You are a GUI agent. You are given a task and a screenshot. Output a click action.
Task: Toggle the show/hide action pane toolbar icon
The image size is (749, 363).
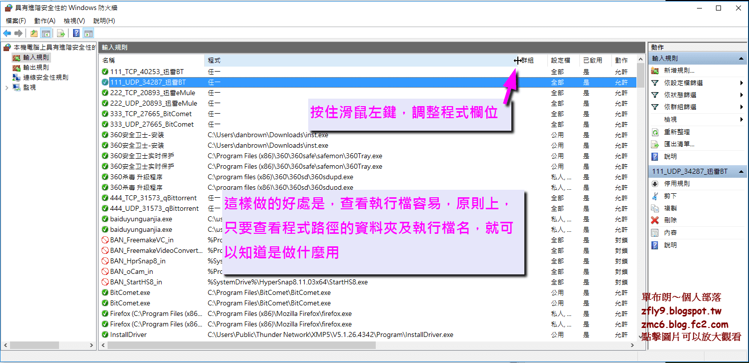pyautogui.click(x=89, y=34)
